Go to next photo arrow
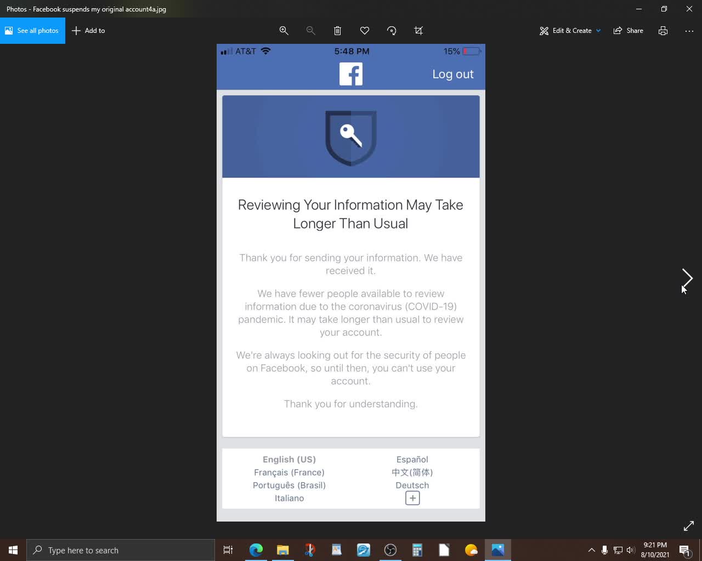The height and width of the screenshot is (561, 702). coord(687,278)
